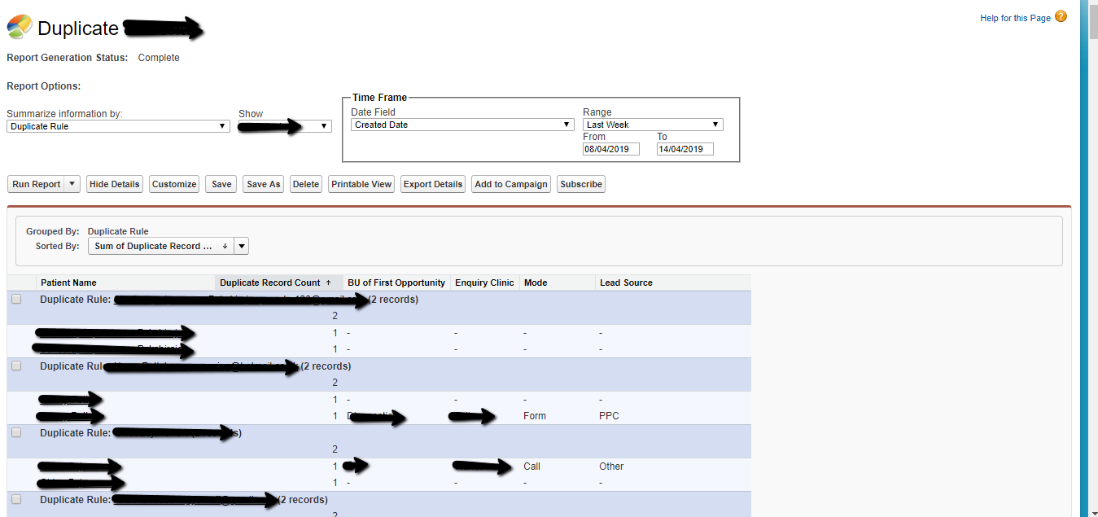This screenshot has width=1098, height=517.
Task: Click the Delete button
Action: (x=306, y=184)
